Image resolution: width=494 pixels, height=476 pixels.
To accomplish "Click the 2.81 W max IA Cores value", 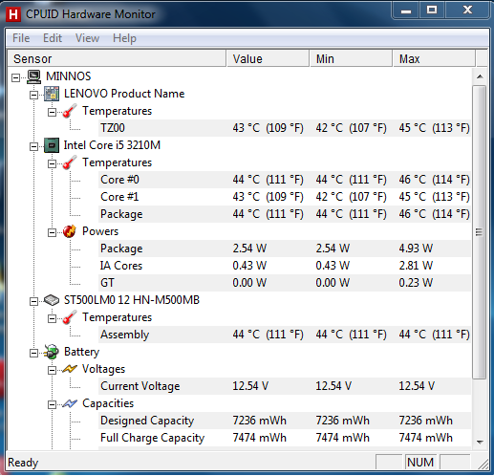I will click(416, 266).
